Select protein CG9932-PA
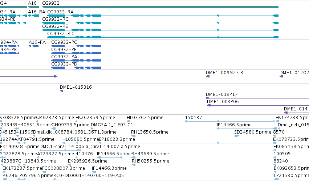The image size is (309, 181). [x=76, y=60]
